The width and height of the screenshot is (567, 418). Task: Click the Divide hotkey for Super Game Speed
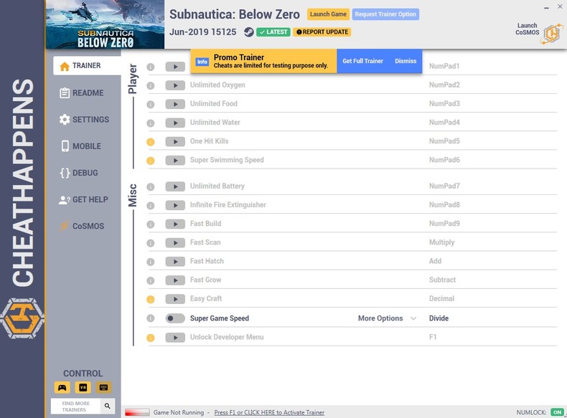(439, 318)
